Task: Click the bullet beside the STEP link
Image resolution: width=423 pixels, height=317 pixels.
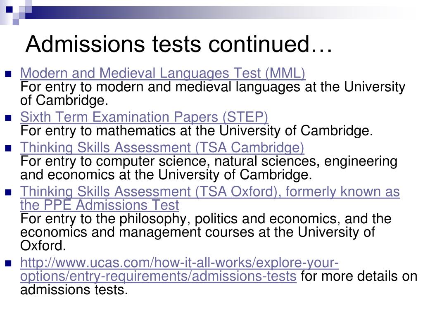Action: tap(8, 118)
